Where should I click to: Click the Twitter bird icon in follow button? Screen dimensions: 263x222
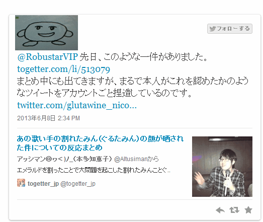[x=213, y=29]
